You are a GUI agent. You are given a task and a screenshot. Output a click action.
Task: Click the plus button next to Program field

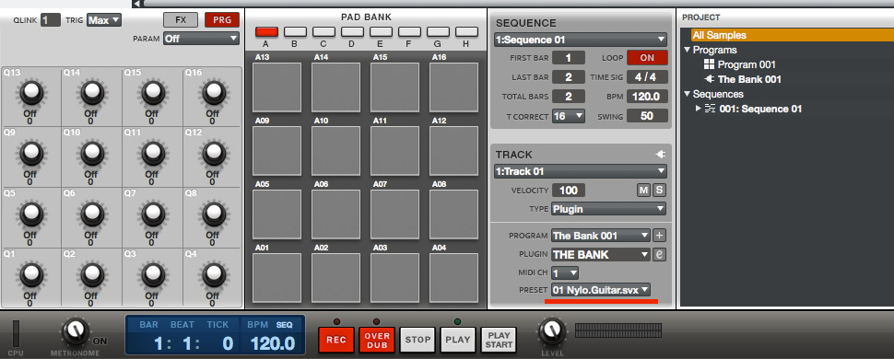(659, 236)
